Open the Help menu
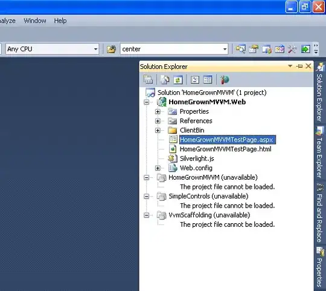326x291 pixels. [60, 21]
